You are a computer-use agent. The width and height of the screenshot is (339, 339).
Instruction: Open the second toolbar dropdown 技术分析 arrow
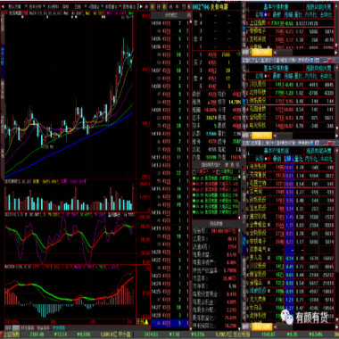45,6
